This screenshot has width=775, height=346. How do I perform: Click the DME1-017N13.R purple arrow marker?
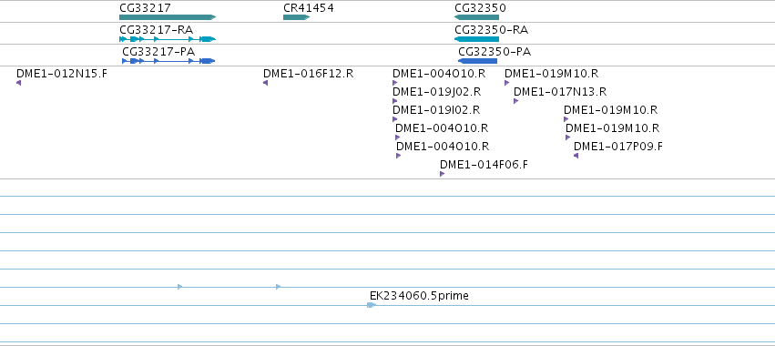pyautogui.click(x=516, y=101)
